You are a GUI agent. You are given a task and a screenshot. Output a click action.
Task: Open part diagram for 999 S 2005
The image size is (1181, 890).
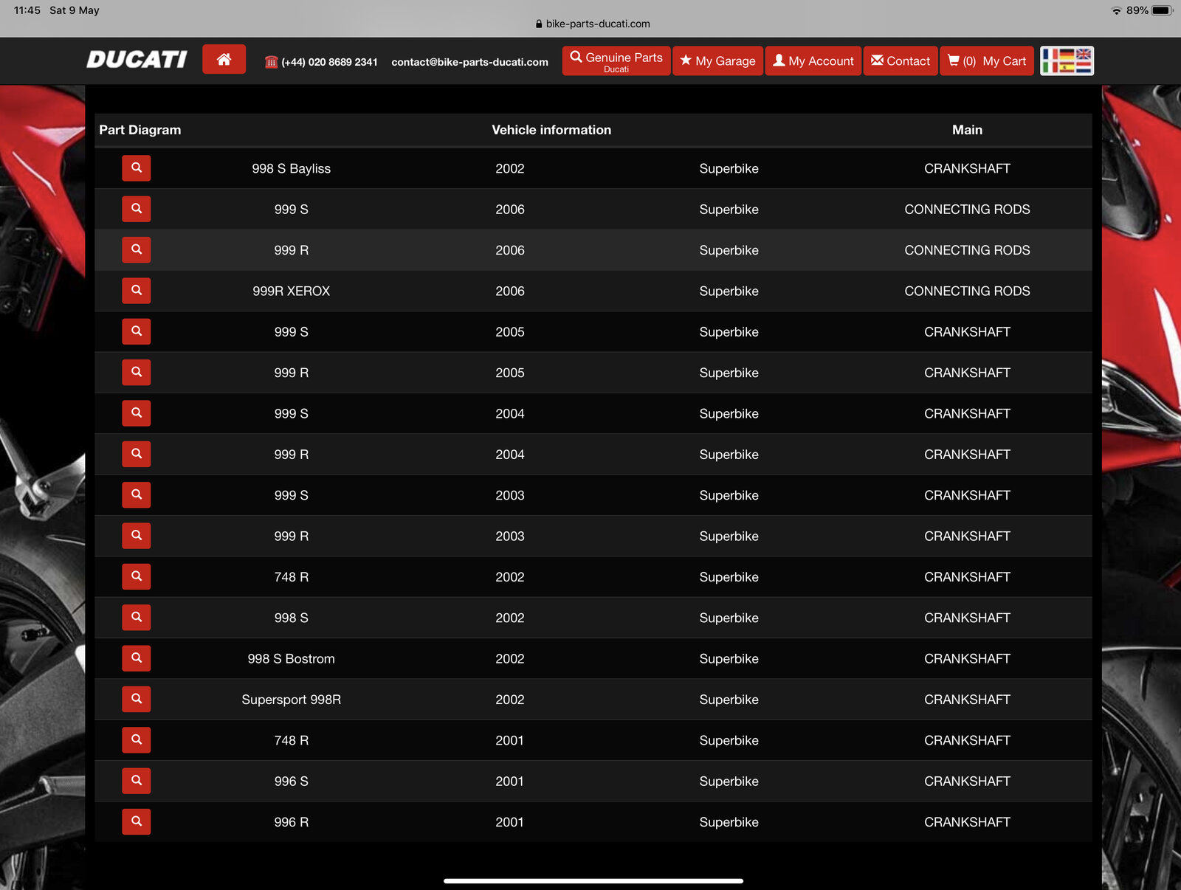137,331
